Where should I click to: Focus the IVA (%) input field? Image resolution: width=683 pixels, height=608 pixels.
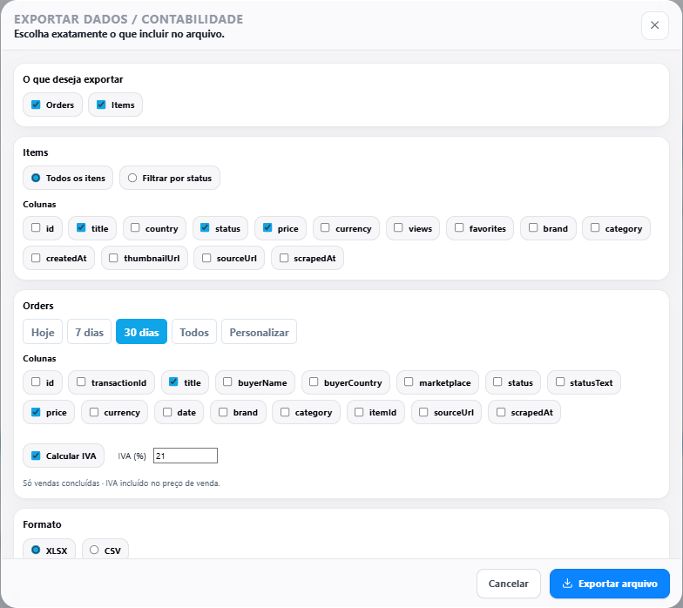point(185,456)
